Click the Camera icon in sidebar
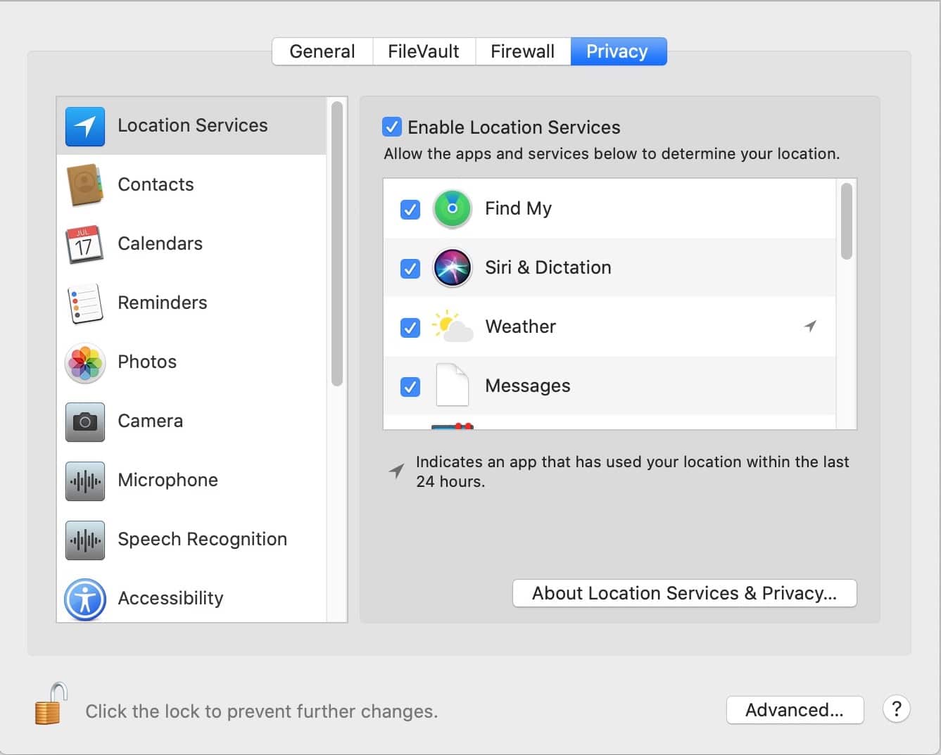This screenshot has height=755, width=941. pos(85,421)
